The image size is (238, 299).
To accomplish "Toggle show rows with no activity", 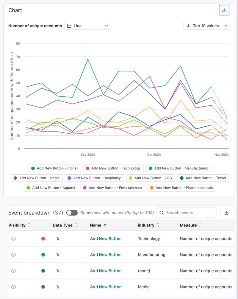I will pos(72,213).
